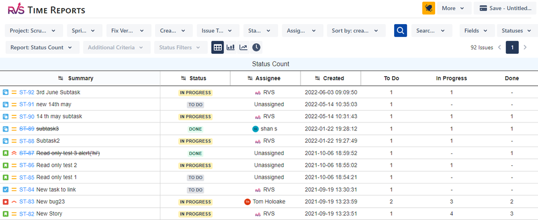Open the Fields dropdown
This screenshot has height=220, width=538.
pos(477,31)
